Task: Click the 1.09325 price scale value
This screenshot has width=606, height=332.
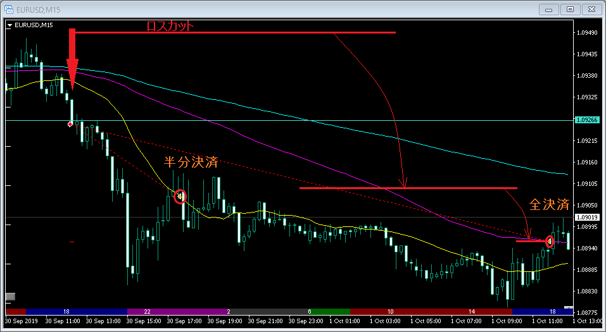Action: [586, 97]
